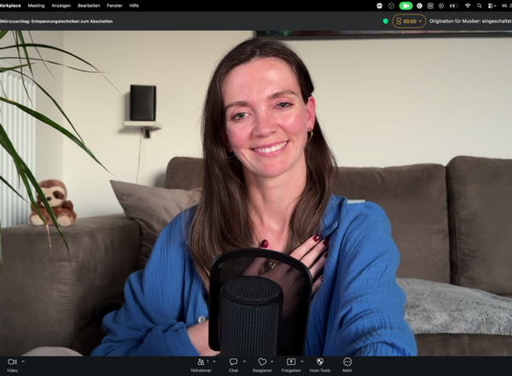
Task: Click the Reagieren heart icon
Action: [x=262, y=362]
